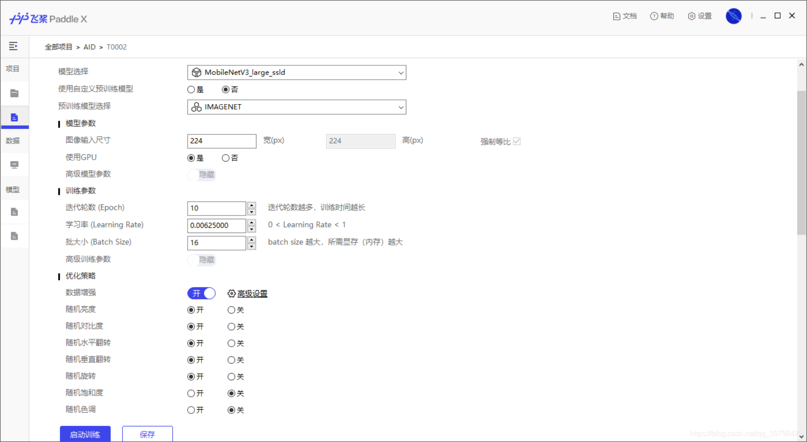Click scrollbar down arrow
807x442 pixels.
point(801,436)
